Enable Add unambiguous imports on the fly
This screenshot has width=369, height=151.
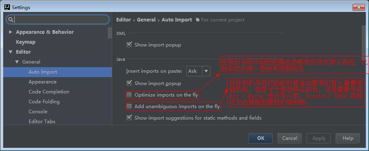tap(129, 106)
